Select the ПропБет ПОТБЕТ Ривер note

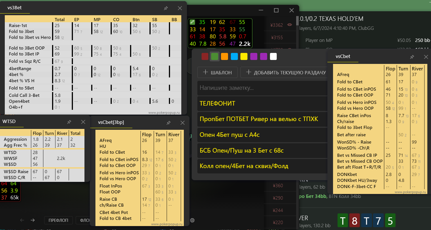(x=262, y=119)
